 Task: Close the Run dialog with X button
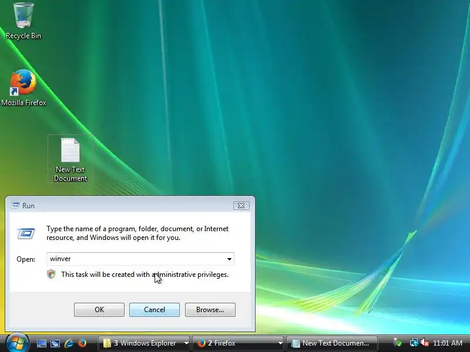click(x=241, y=206)
